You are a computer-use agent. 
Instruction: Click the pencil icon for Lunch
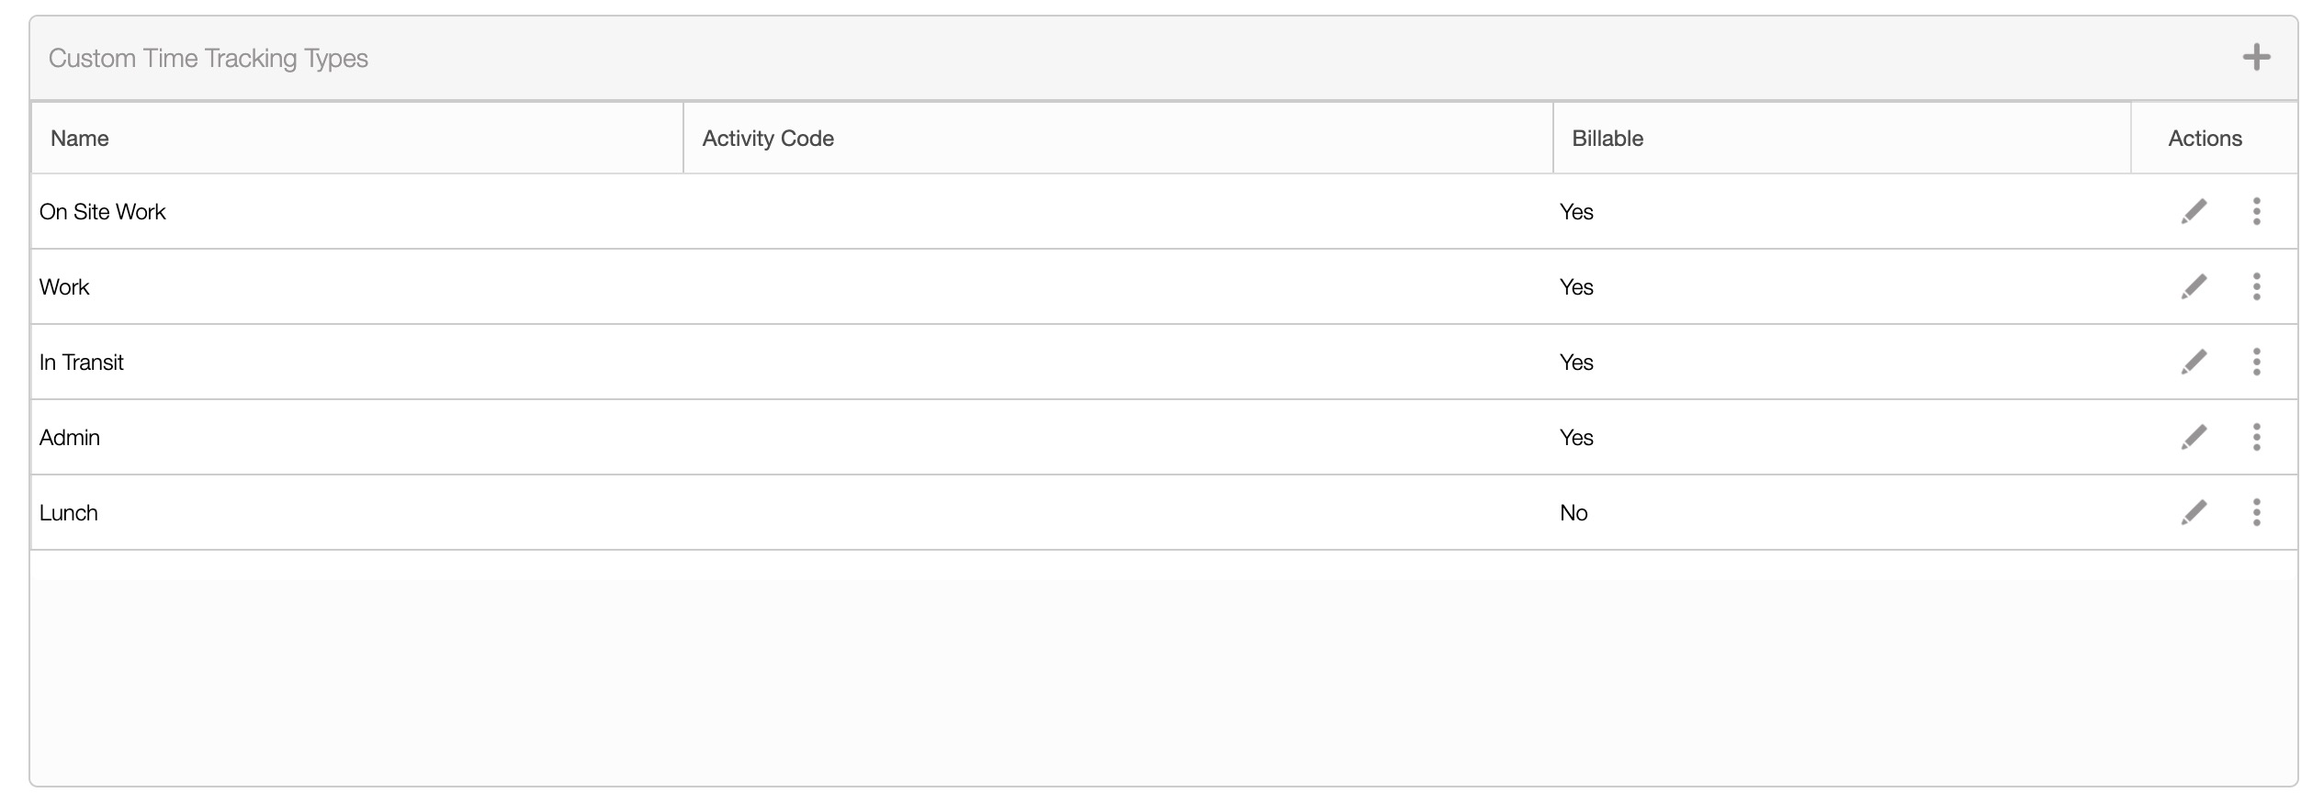pos(2194,512)
